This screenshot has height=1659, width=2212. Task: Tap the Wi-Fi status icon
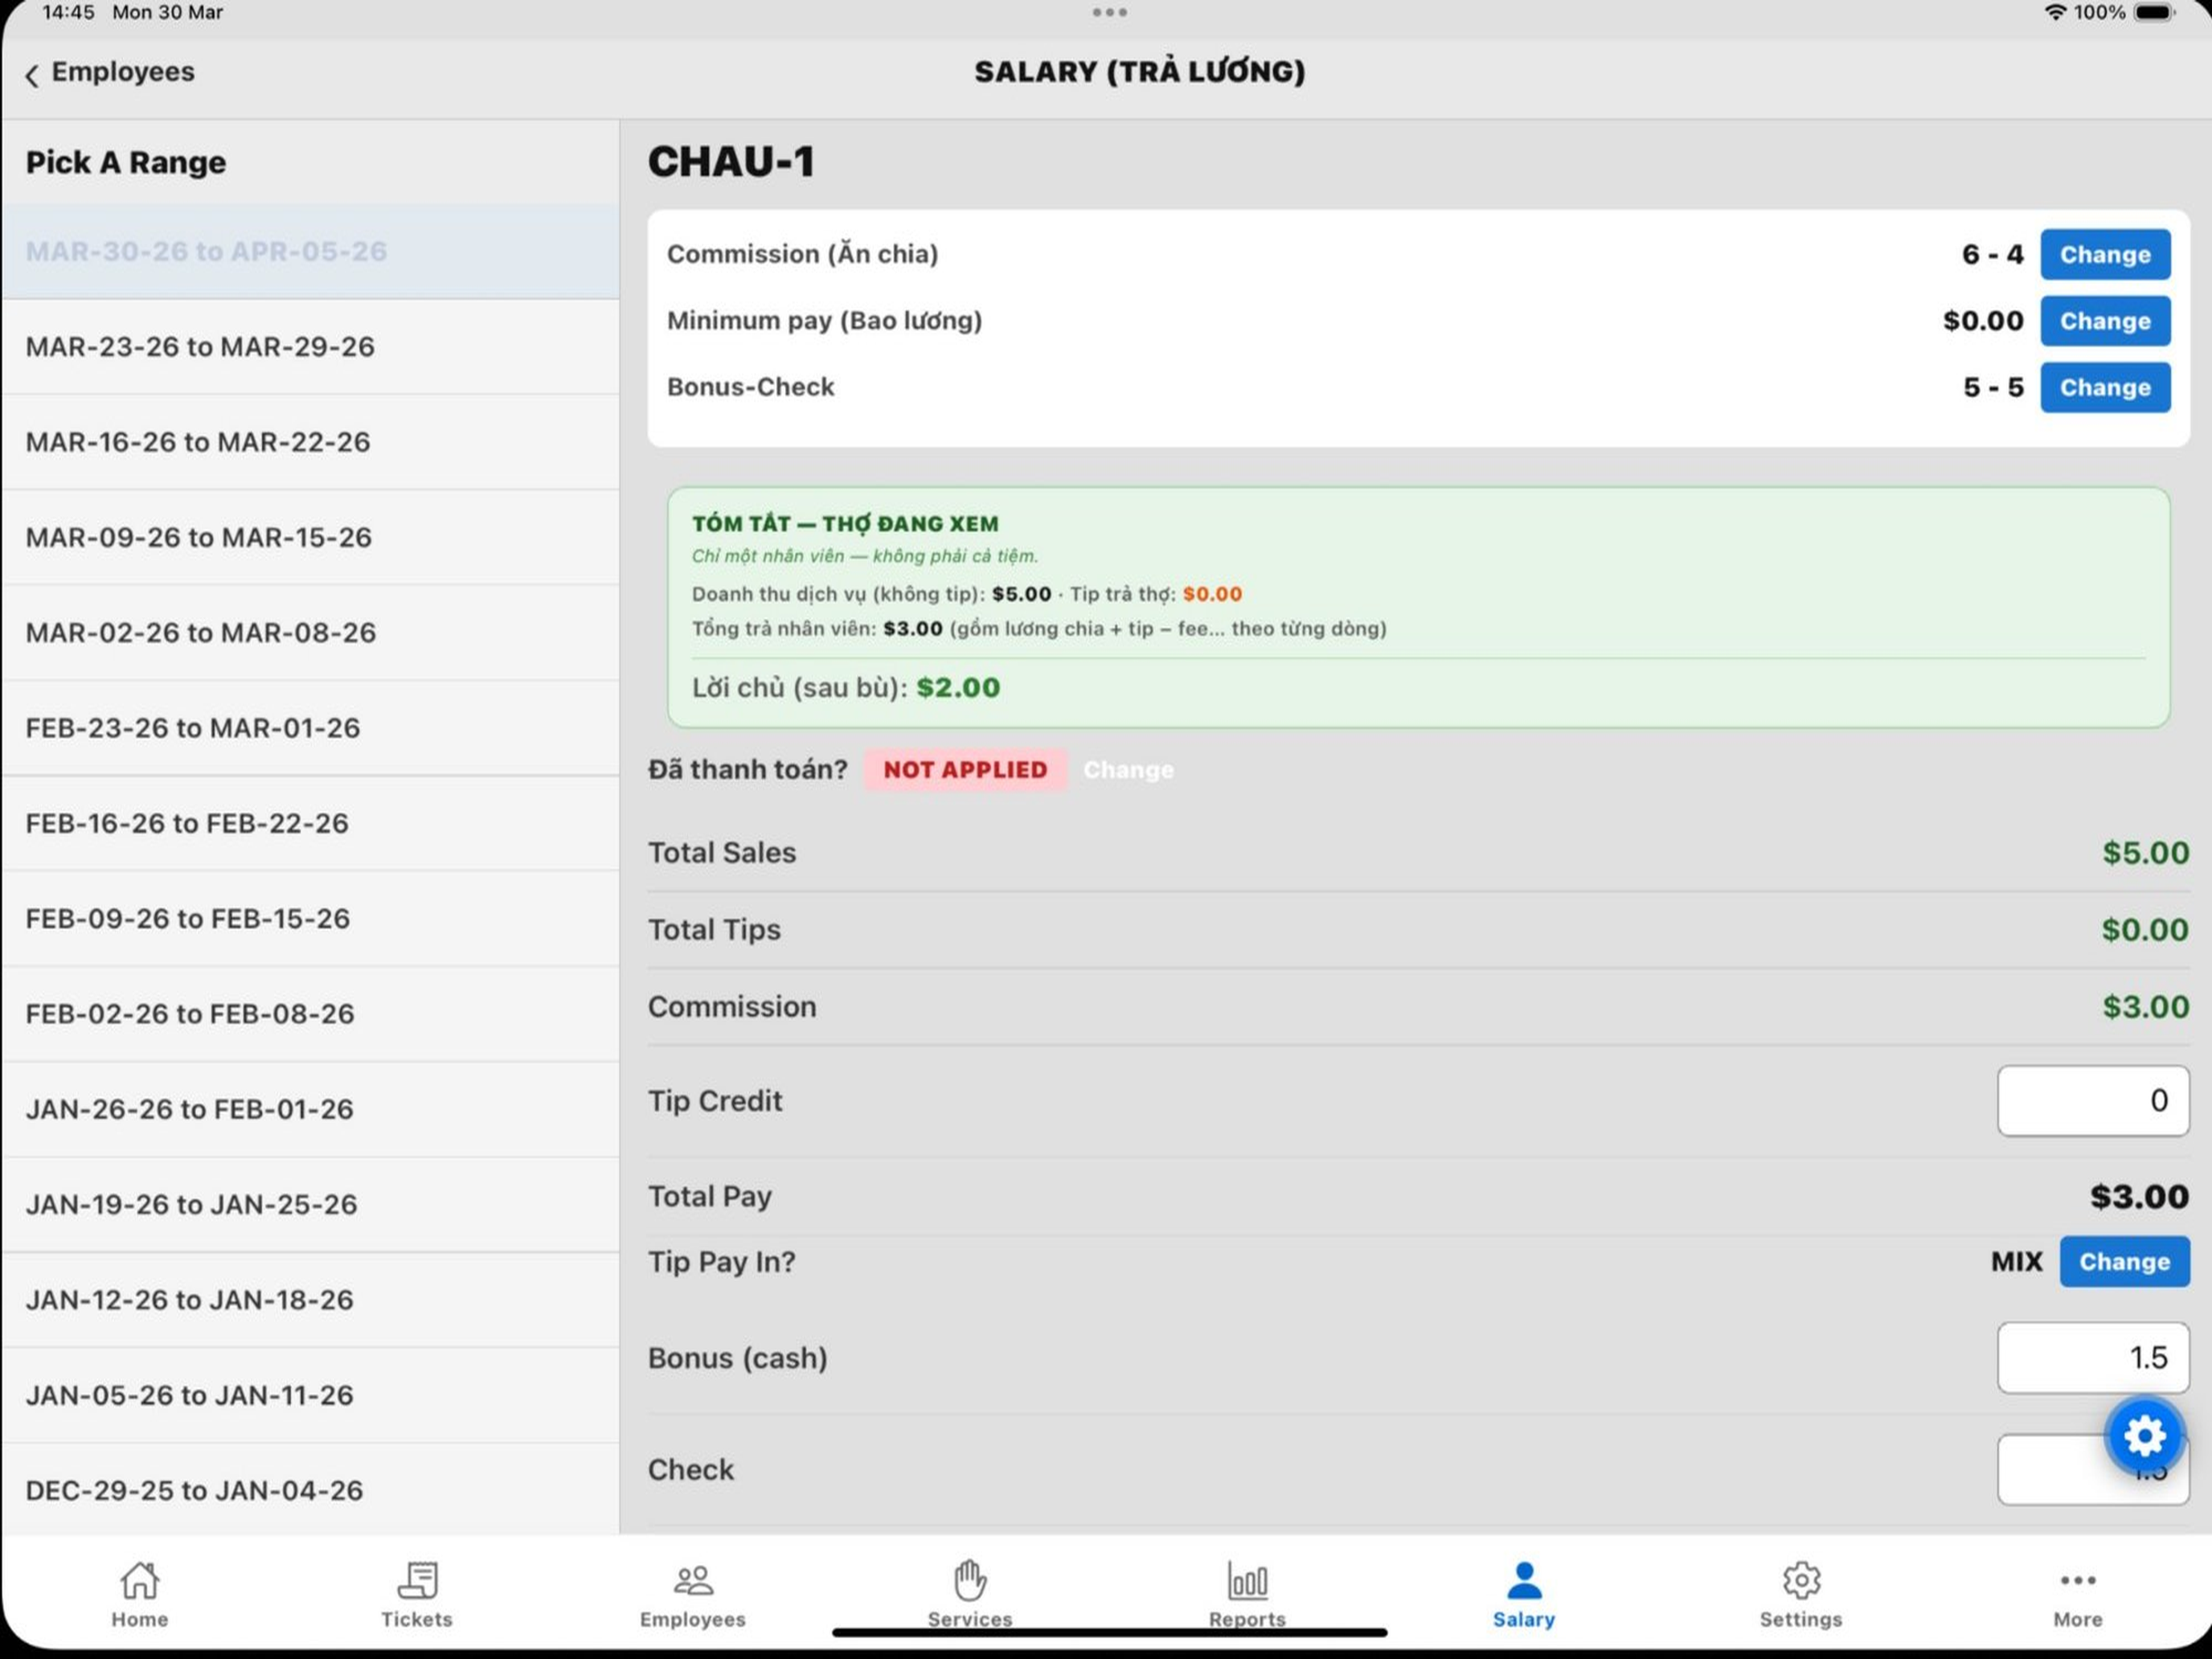coord(2054,13)
